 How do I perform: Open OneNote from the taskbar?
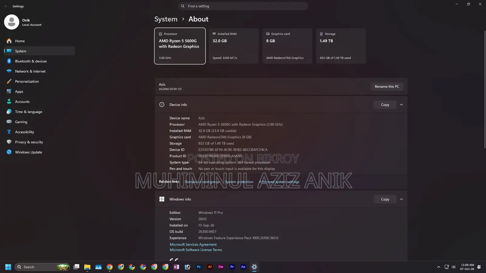tap(176, 267)
